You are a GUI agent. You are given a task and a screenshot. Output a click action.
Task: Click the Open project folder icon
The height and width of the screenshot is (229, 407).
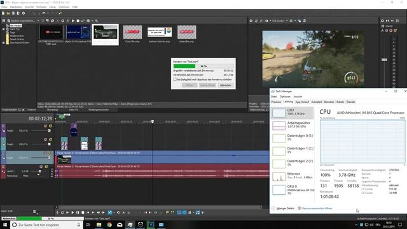pos(8,13)
